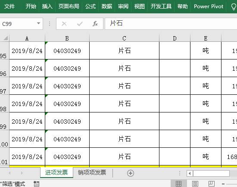Select column E header

click(x=206, y=38)
